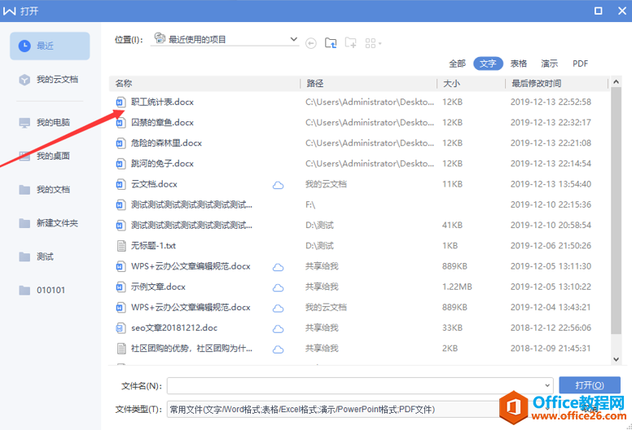Screen dimensions: 632x430
Task: Select the 最近 recent sidebar entry
Action: pos(50,46)
